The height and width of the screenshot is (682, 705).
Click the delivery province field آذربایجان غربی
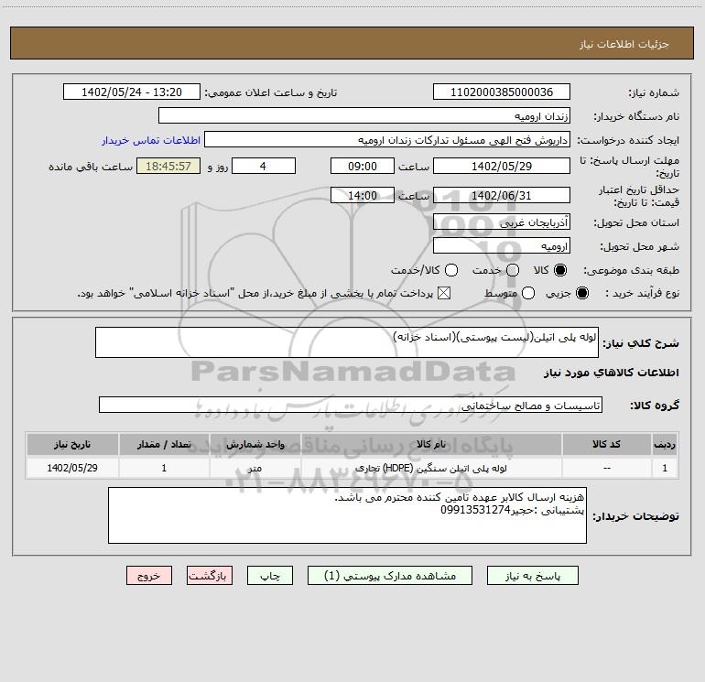coord(502,222)
